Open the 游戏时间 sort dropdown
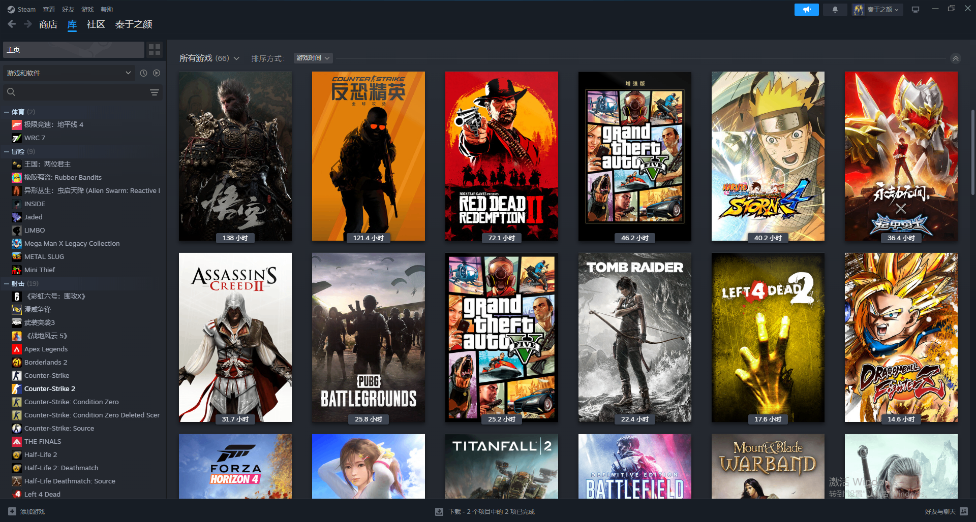The height and width of the screenshot is (522, 976). (x=313, y=58)
